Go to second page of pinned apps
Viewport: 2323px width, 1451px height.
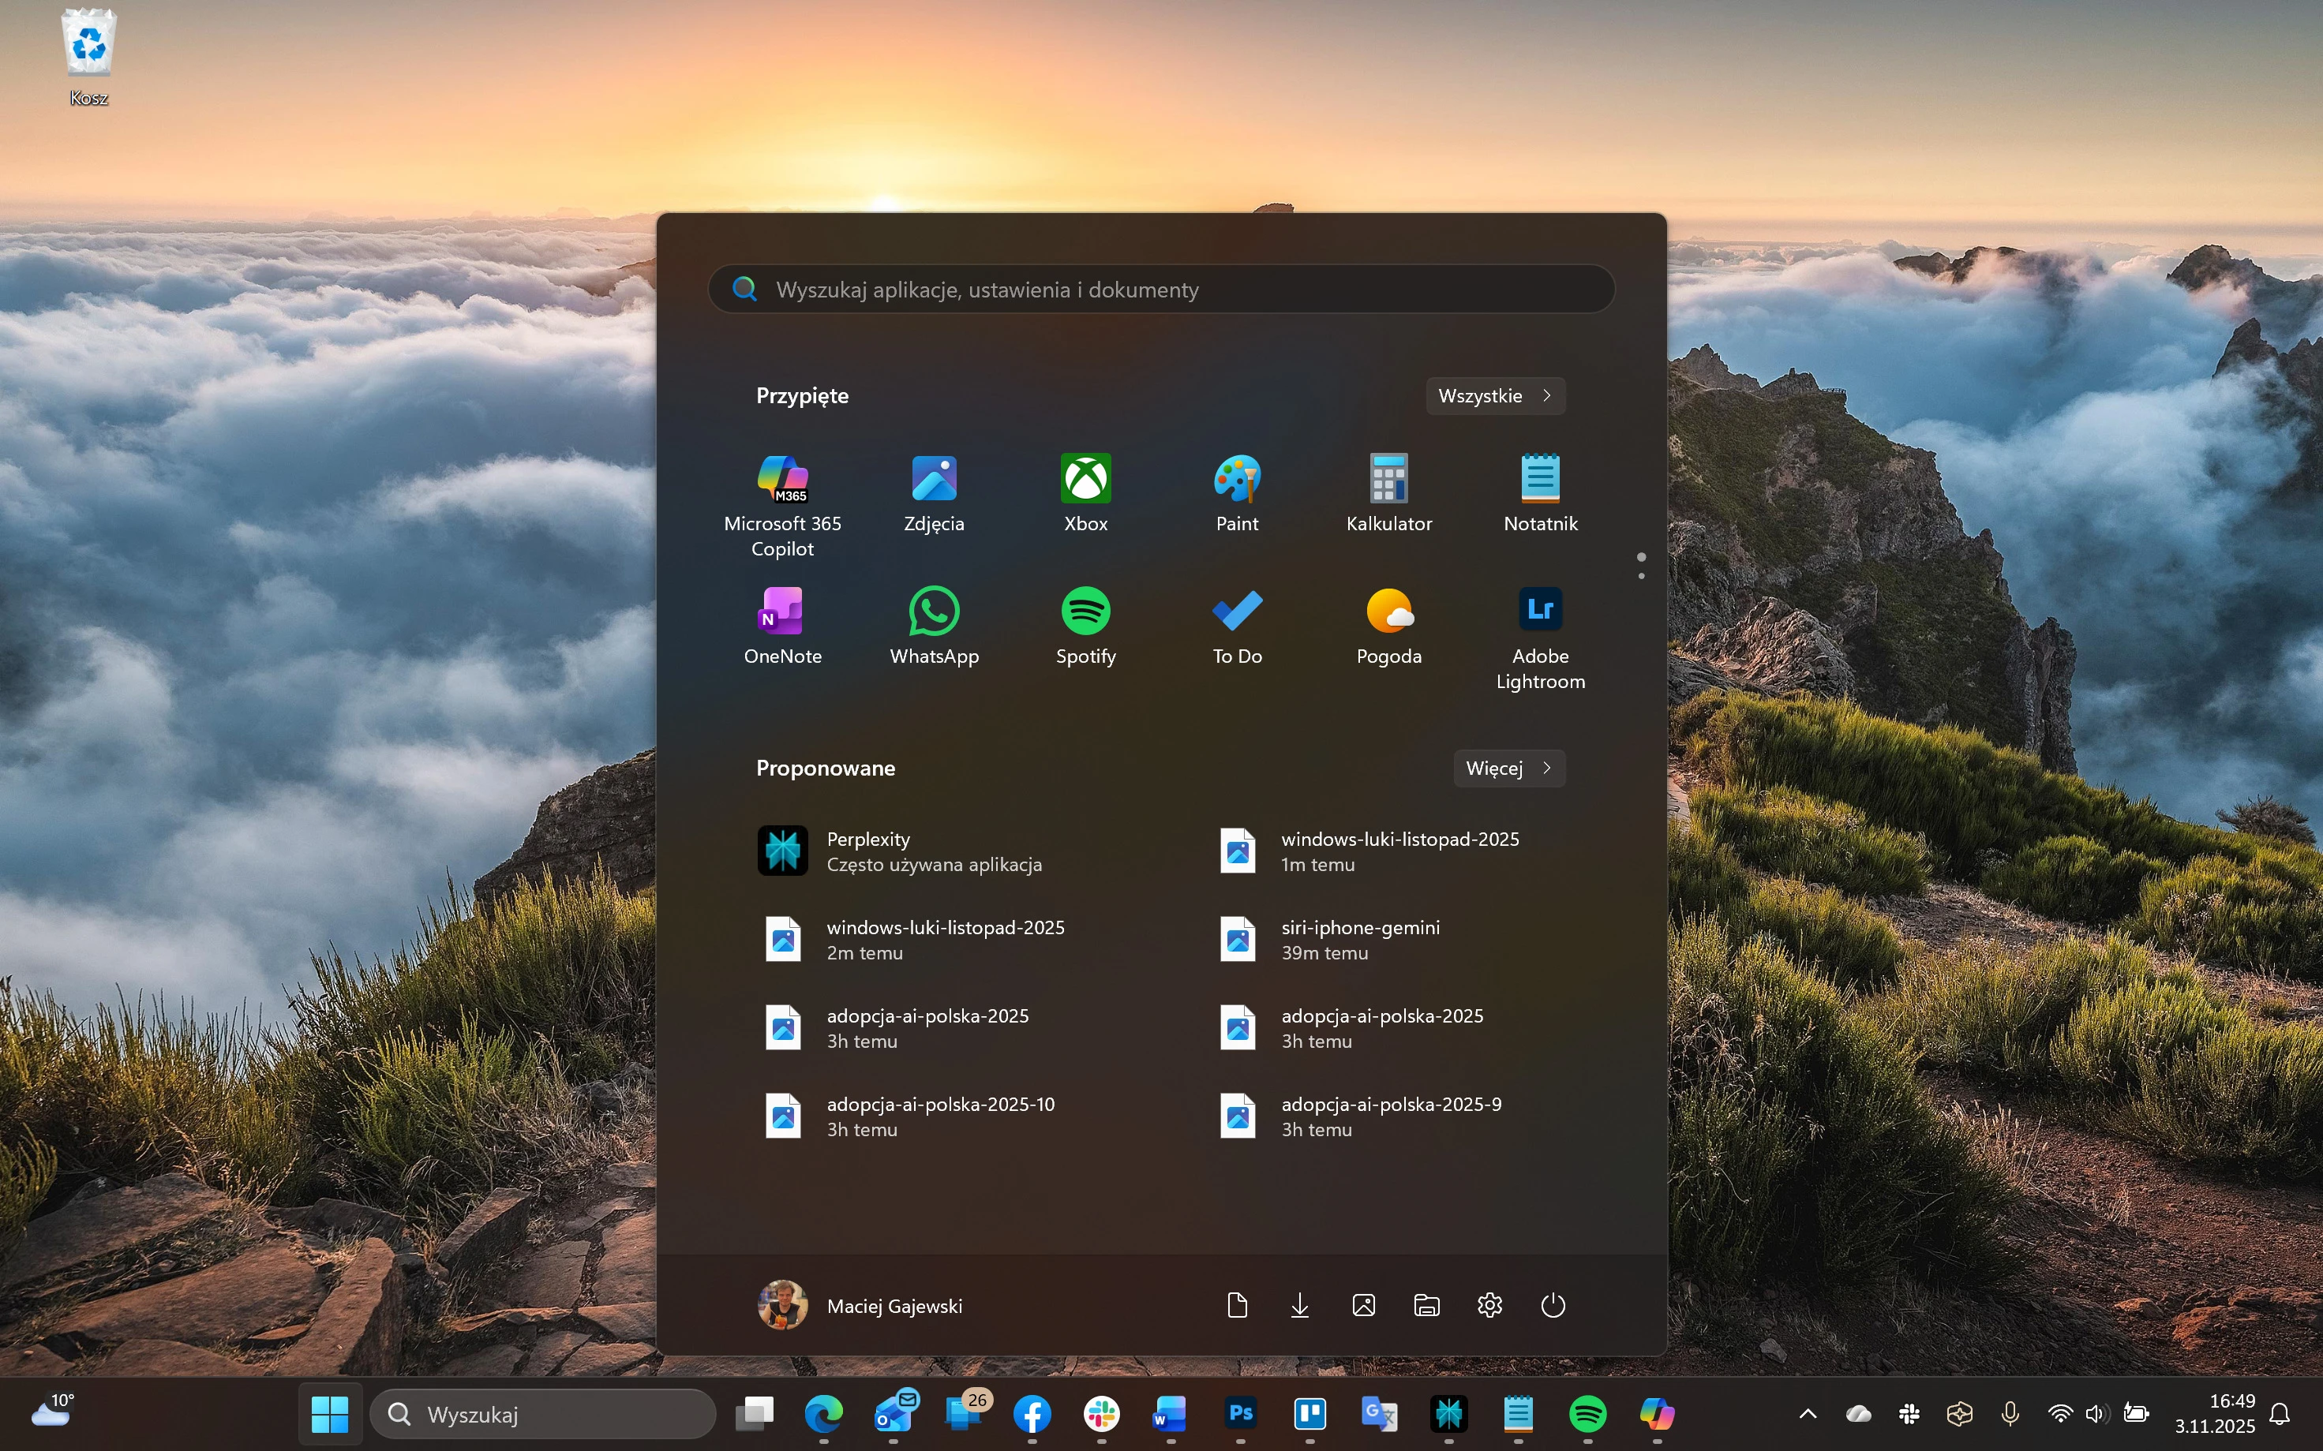[x=1642, y=576]
